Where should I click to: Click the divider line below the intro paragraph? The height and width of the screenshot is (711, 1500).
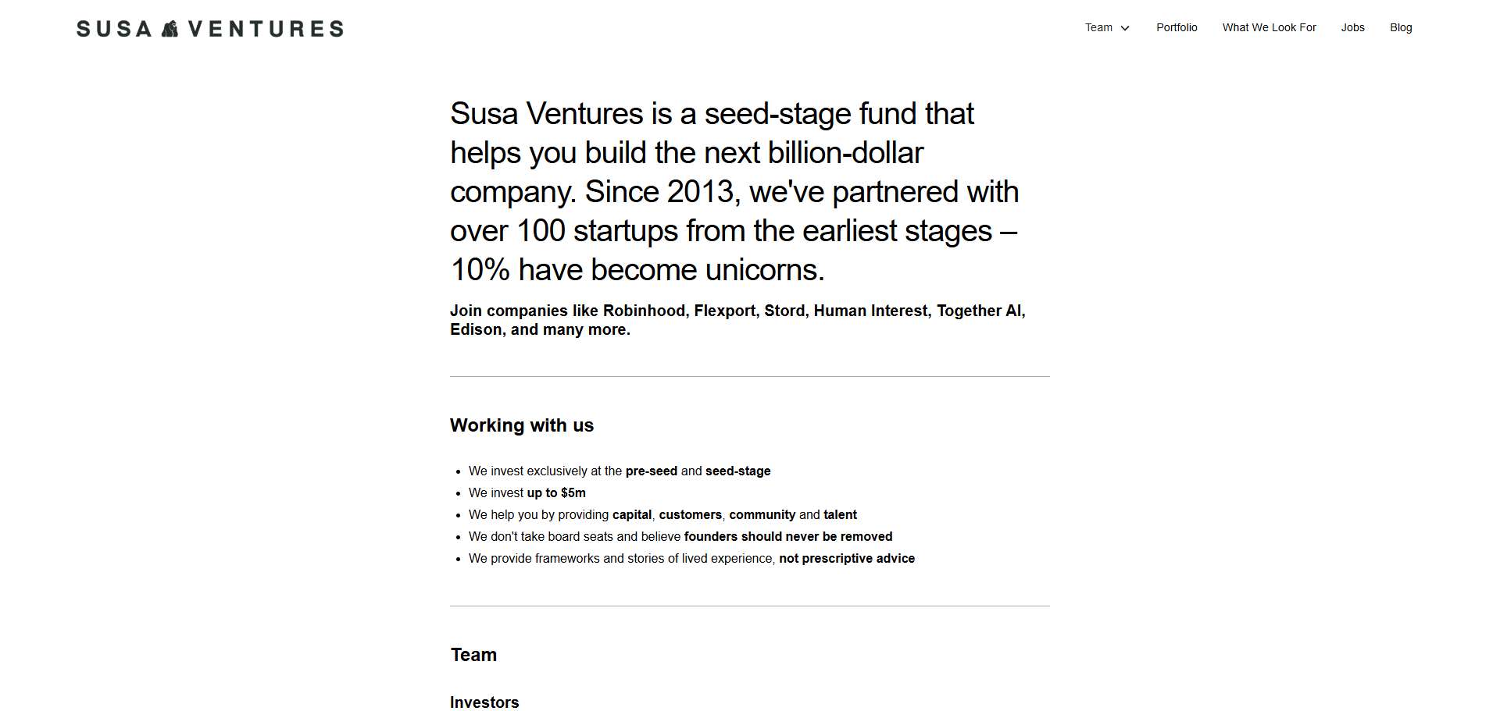pyautogui.click(x=749, y=377)
